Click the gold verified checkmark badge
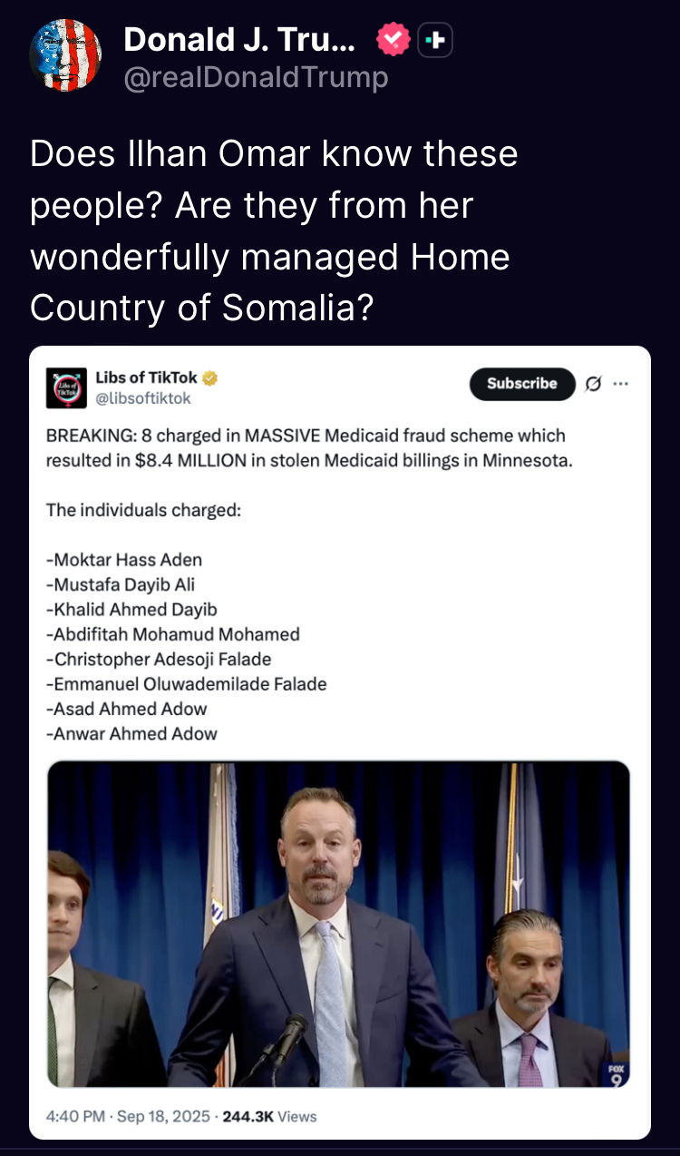Image resolution: width=680 pixels, height=1156 pixels. (x=209, y=378)
